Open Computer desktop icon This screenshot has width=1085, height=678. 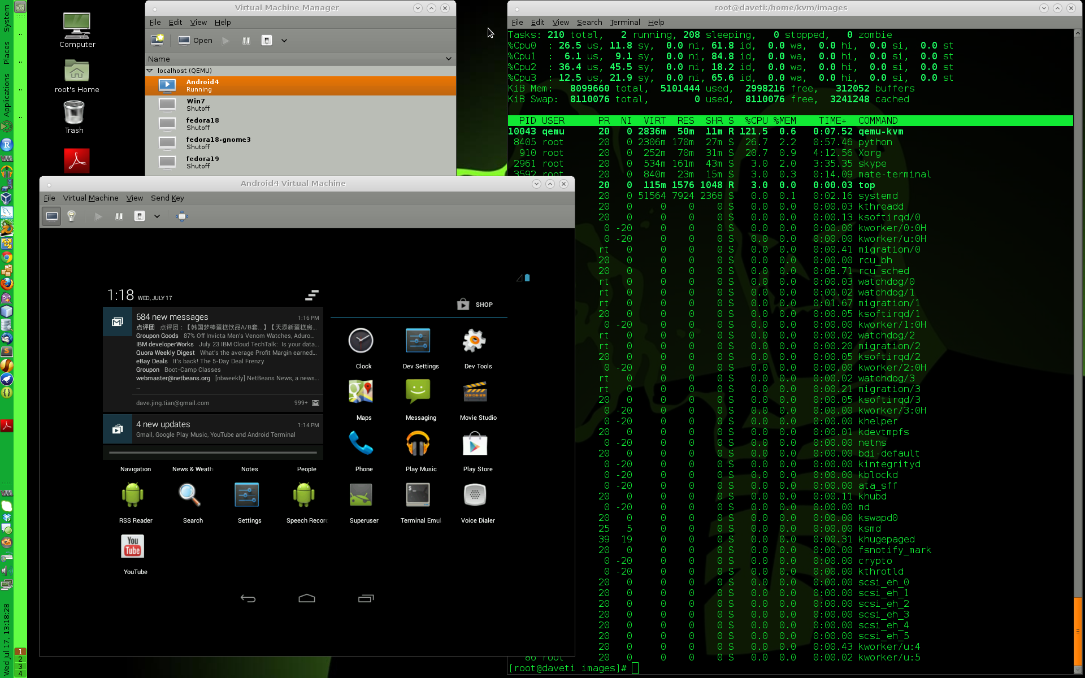tap(77, 31)
